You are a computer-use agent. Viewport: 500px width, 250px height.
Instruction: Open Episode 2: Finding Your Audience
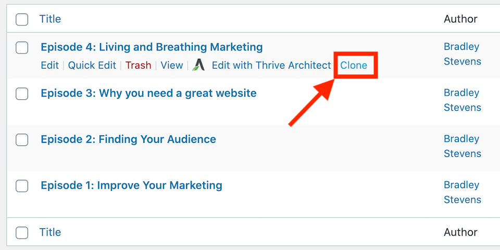[x=128, y=139]
